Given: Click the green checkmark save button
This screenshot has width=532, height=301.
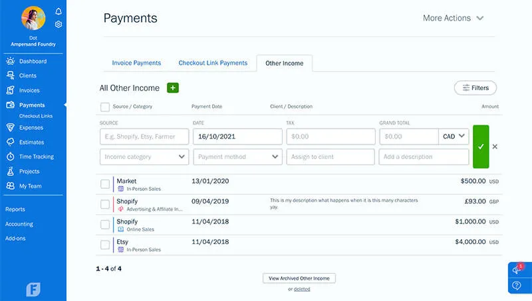Looking at the screenshot, I should pyautogui.click(x=481, y=147).
